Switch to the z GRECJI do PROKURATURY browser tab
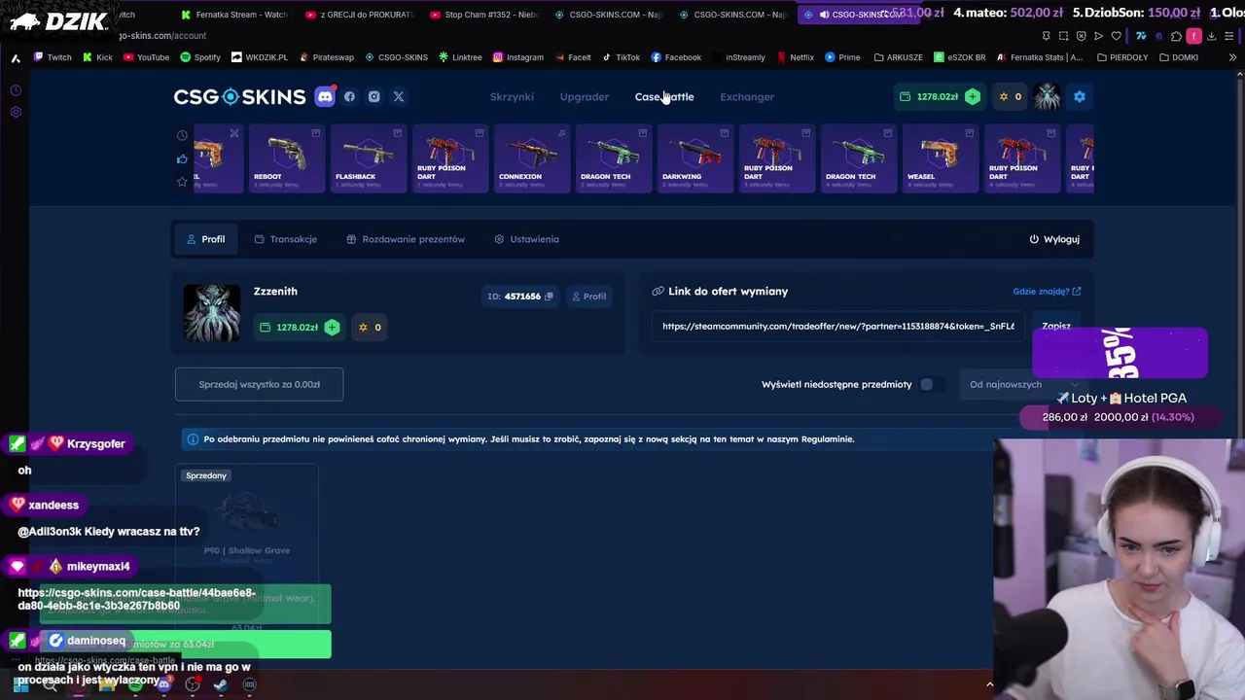The image size is (1245, 700). point(359,15)
